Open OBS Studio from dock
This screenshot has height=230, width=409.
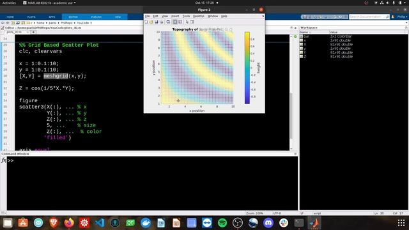[x=238, y=223]
